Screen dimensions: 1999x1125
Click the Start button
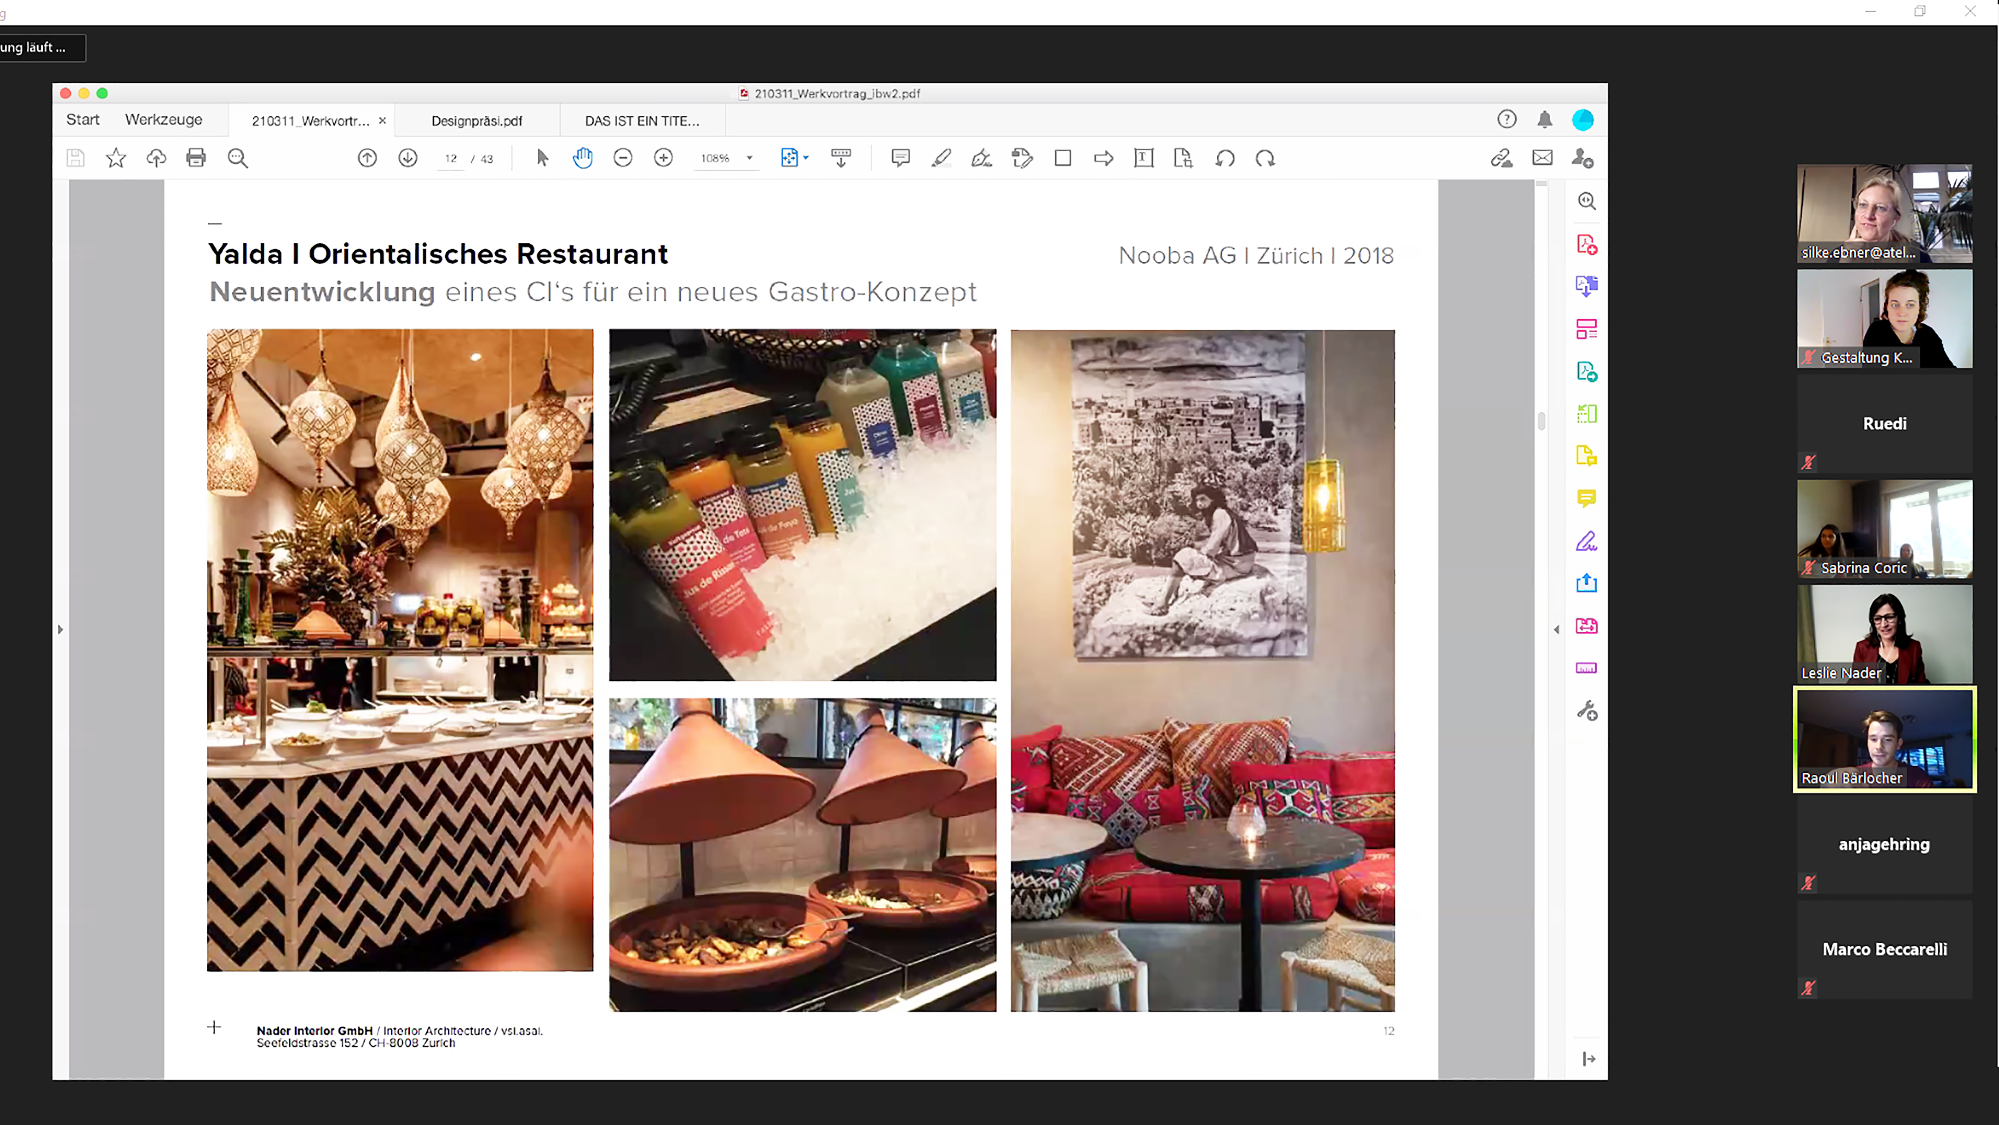tap(82, 120)
